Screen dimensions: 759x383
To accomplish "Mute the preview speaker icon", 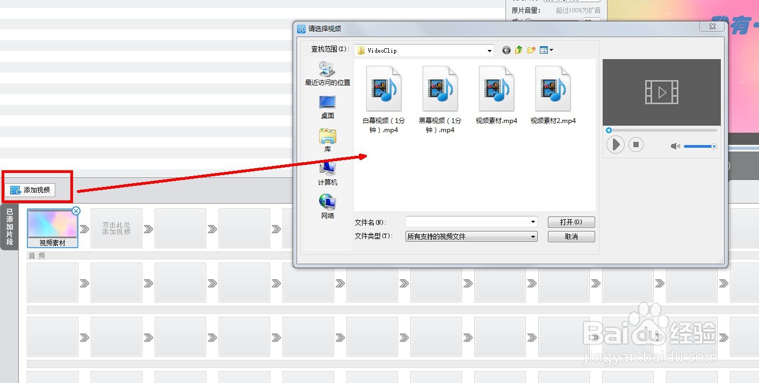I will pos(675,146).
